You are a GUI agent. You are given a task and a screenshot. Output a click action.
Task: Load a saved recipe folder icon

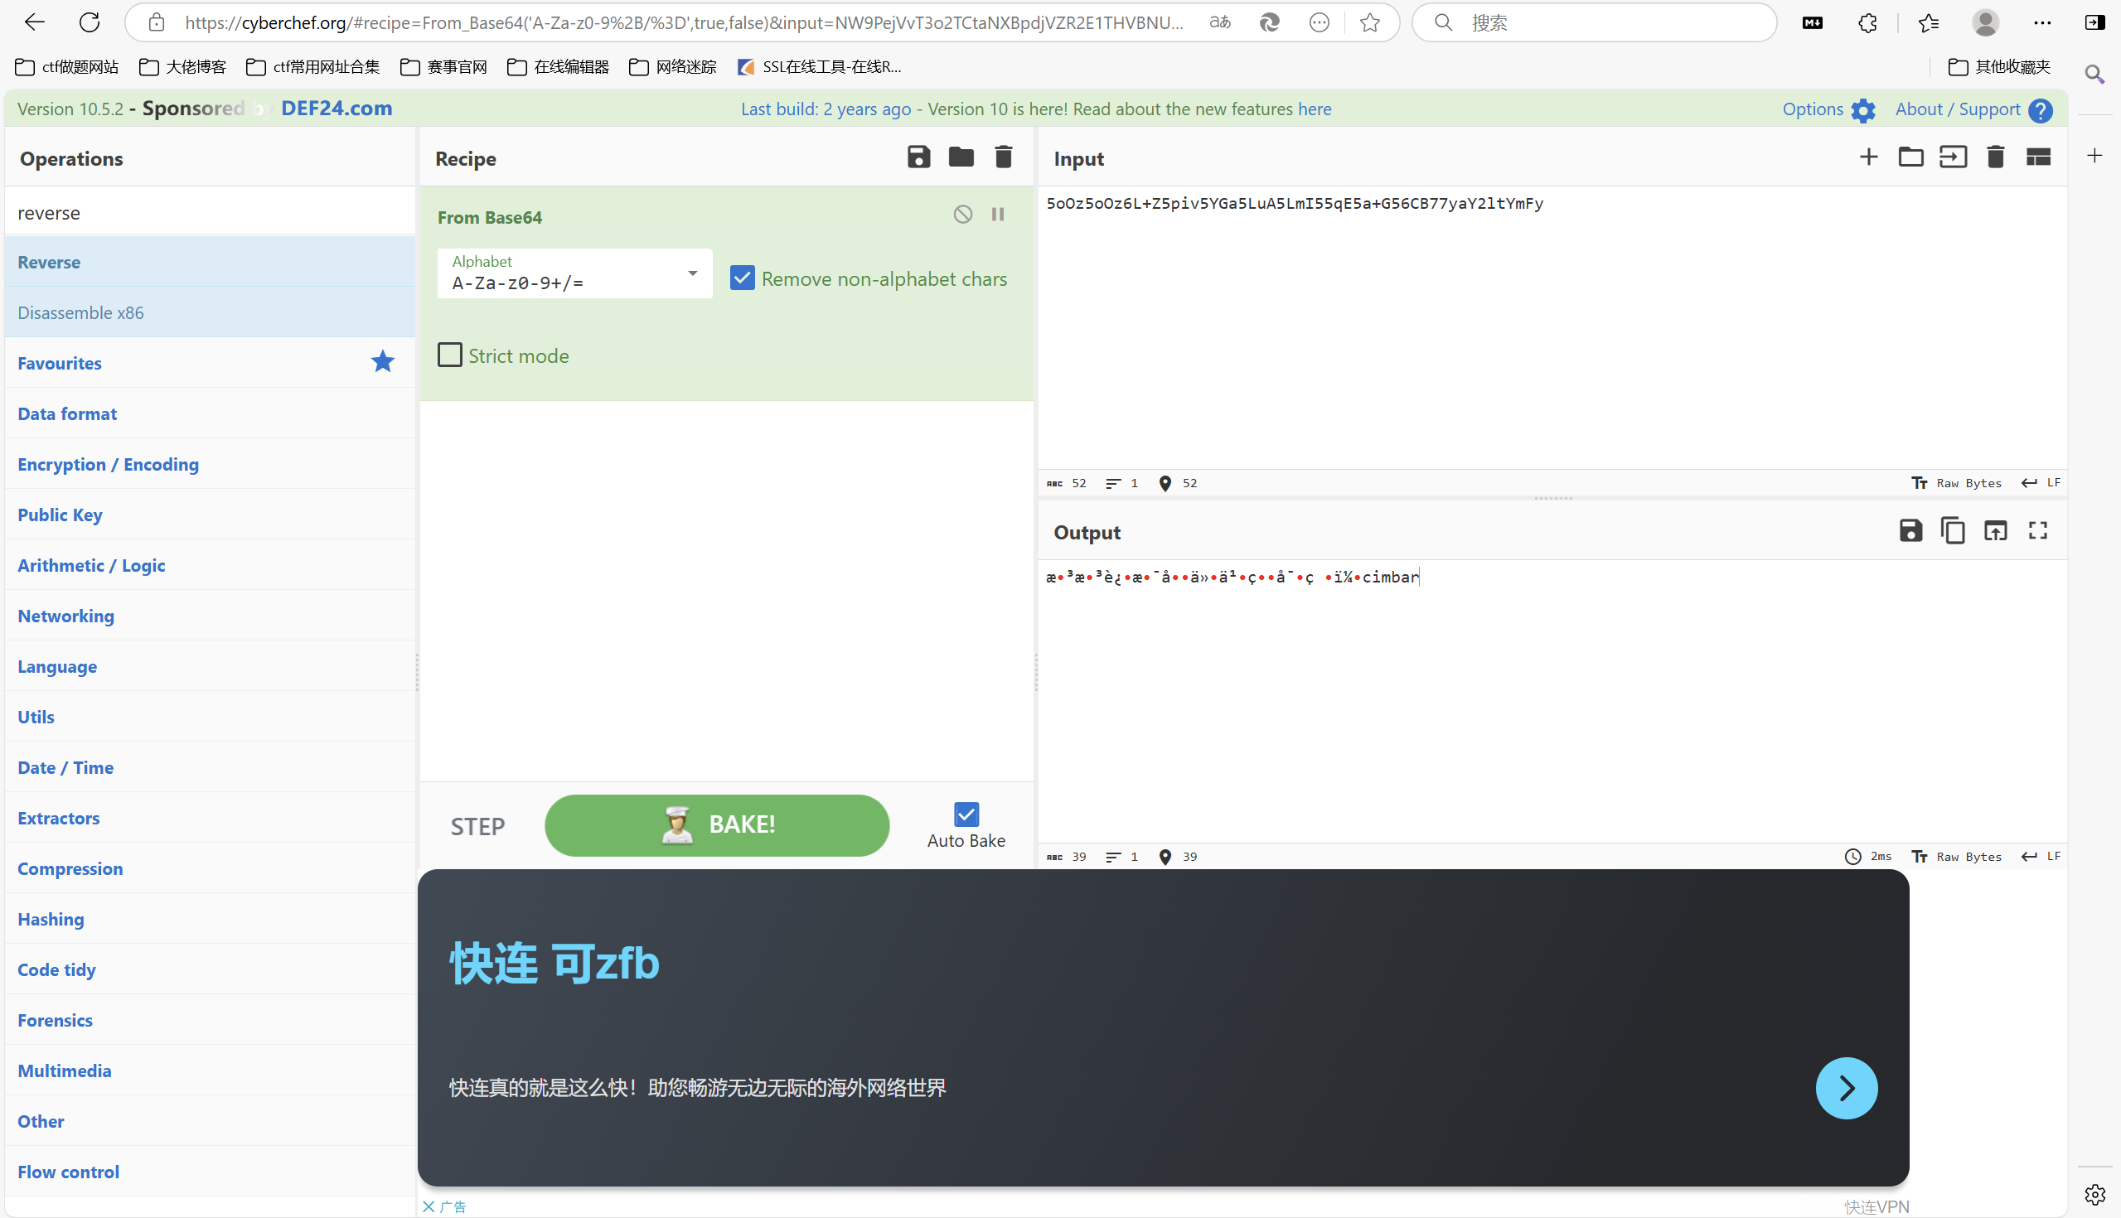961,157
